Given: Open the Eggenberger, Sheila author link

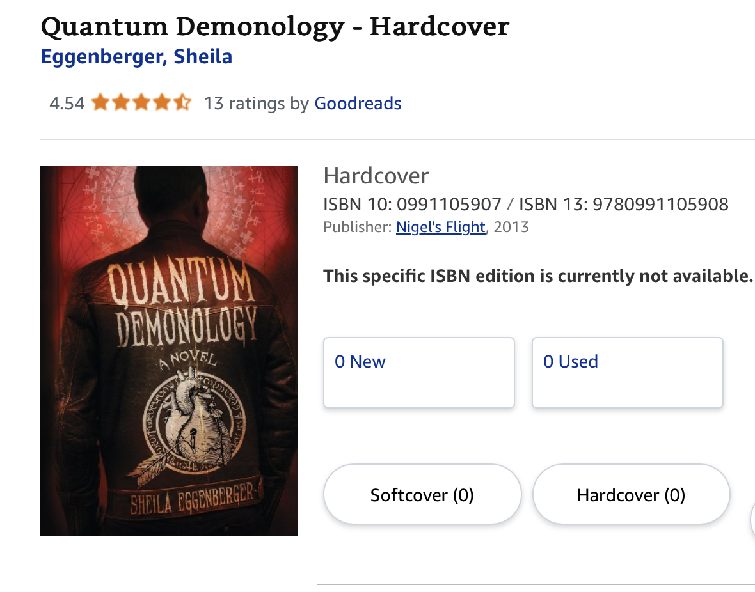Looking at the screenshot, I should 136,57.
